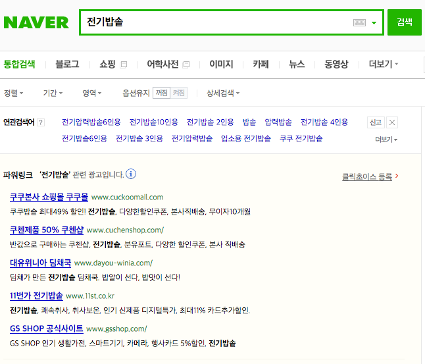Screen dimensions: 425x364
Task: Open the 동영상 tab
Action: click(x=336, y=65)
